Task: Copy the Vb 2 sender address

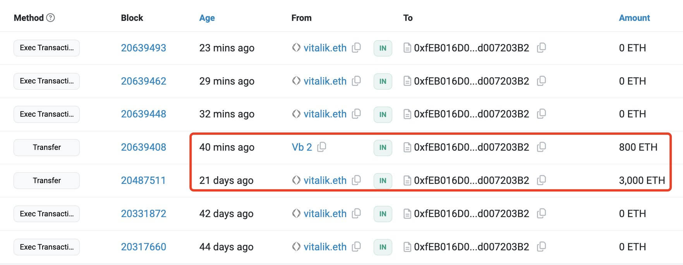Action: click(x=322, y=147)
